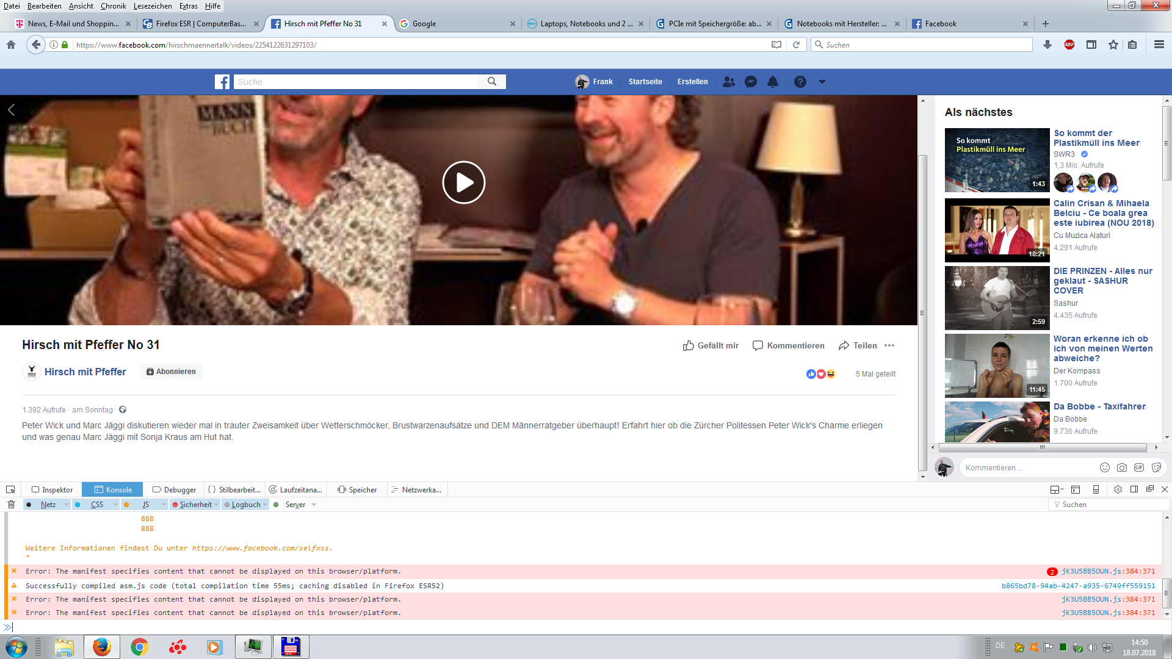Expand the Server filter dropdown arrow
Viewport: 1172px width, 659px height.
point(314,505)
